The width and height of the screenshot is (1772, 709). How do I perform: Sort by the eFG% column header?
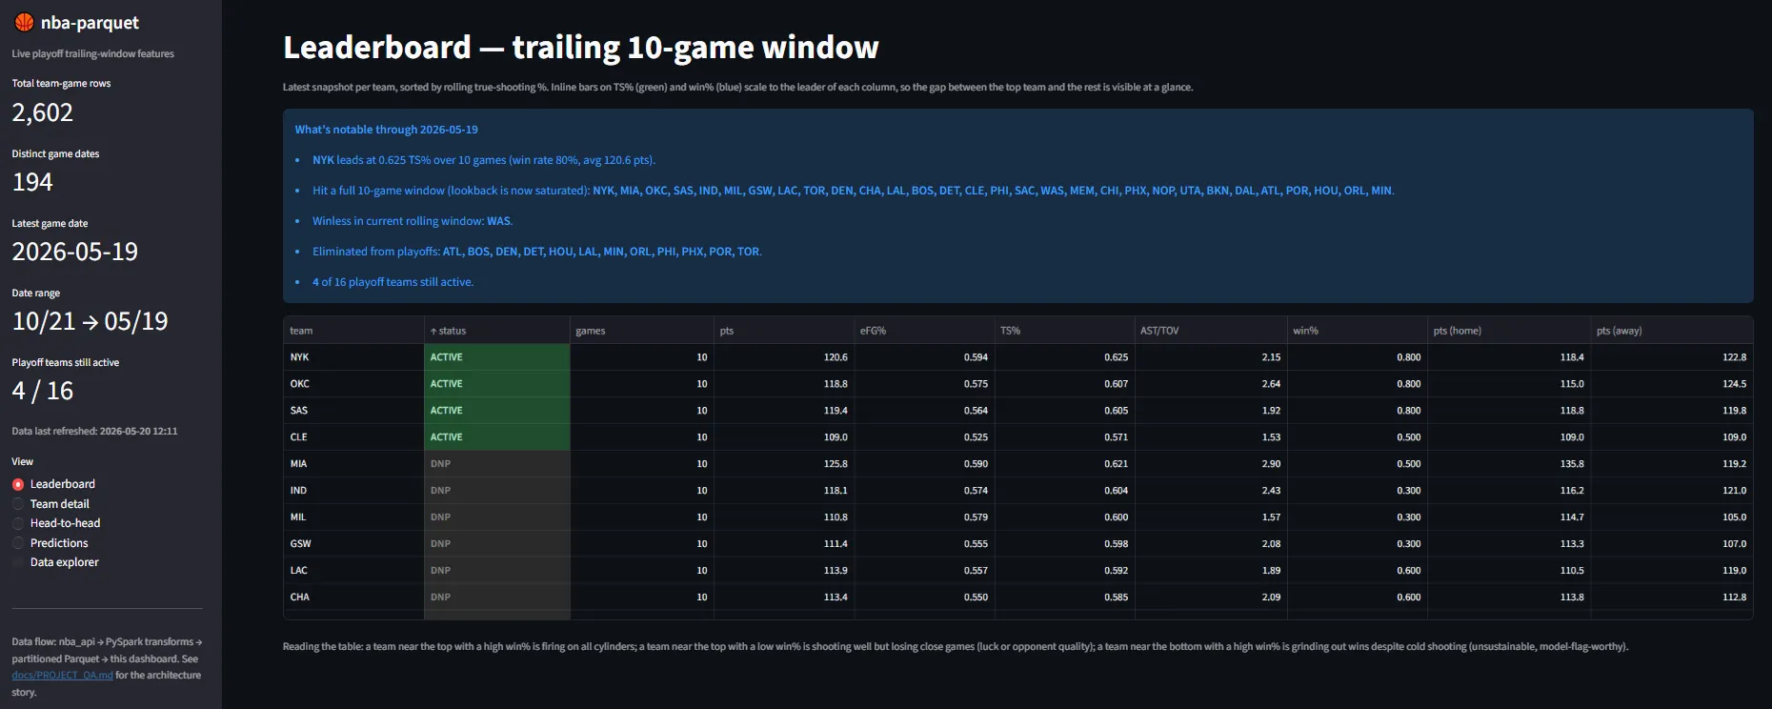click(x=923, y=331)
